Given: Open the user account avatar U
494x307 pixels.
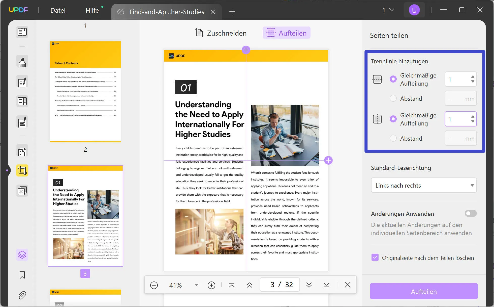Looking at the screenshot, I should pyautogui.click(x=414, y=10).
